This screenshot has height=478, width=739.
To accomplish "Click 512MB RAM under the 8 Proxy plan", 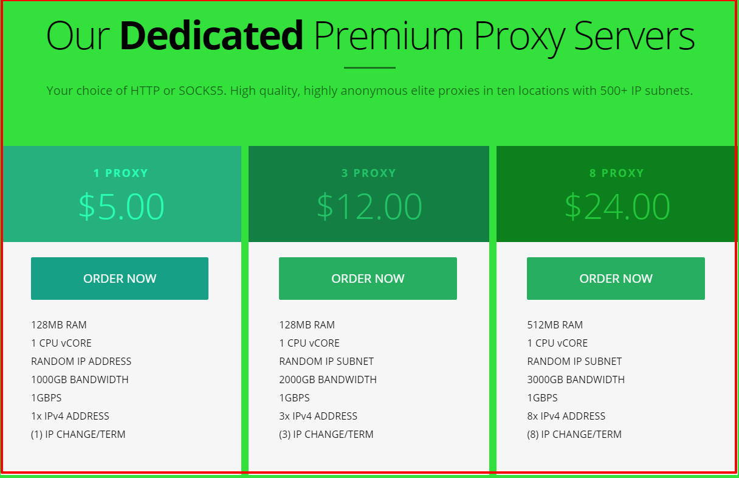I will point(554,324).
